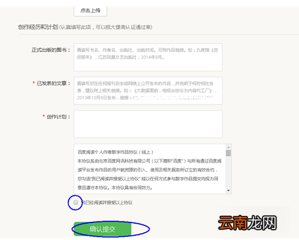
Task: Click the 点击上传 upload button
Action: point(90,11)
